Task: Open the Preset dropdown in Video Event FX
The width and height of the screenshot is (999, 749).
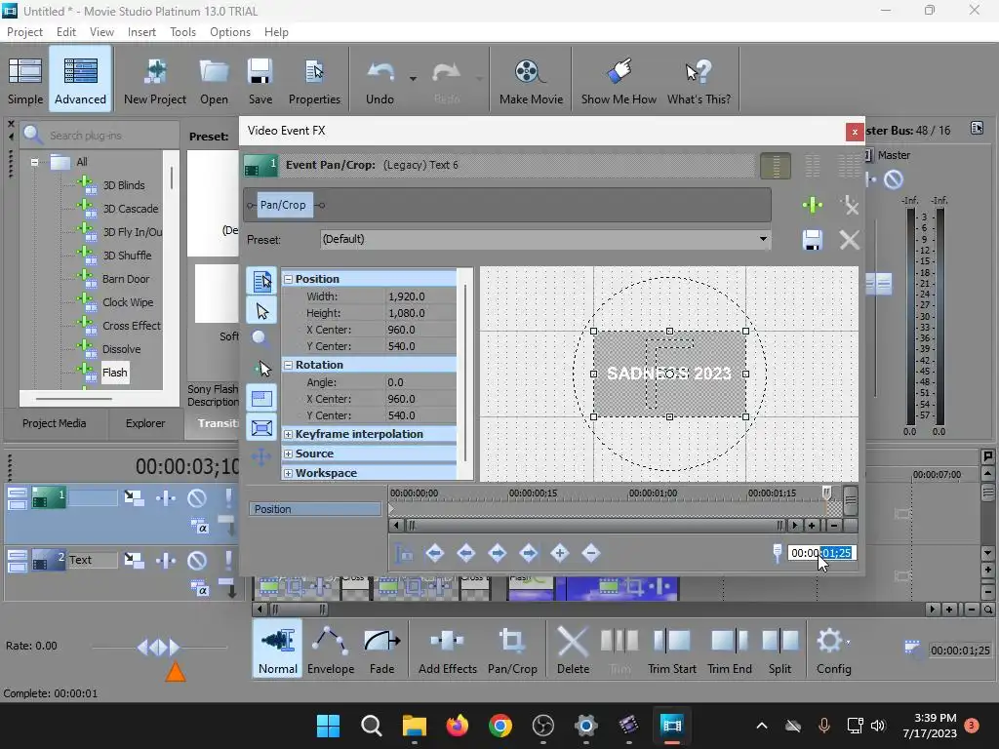Action: (x=762, y=239)
